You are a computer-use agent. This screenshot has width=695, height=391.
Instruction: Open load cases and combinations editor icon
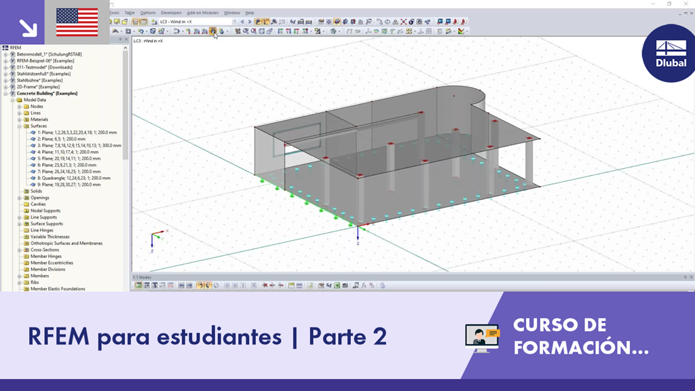[x=154, y=22]
